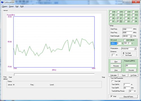This screenshot has height=101, width=141.
Task: Open the Polarization Horizontal dropdown
Action: point(135,49)
